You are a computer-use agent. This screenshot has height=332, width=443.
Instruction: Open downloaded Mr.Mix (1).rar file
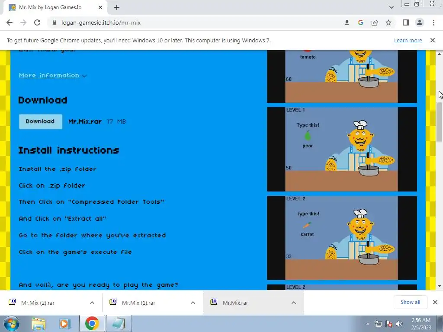[138, 303]
